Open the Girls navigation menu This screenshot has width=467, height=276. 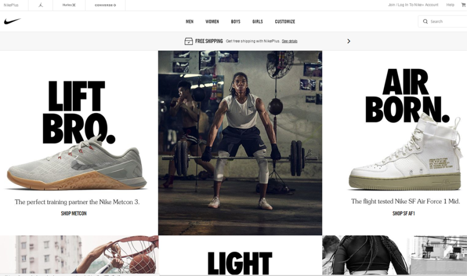point(258,21)
